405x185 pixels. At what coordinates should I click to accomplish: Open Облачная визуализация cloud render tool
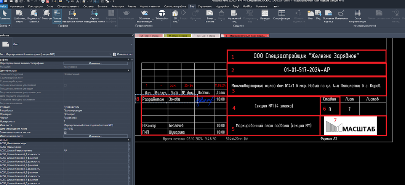[144, 16]
